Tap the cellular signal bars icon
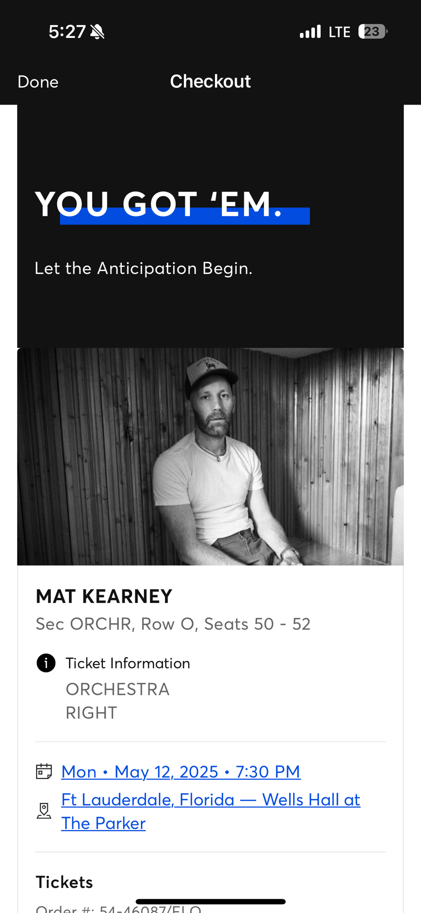This screenshot has height=913, width=421. click(x=310, y=32)
